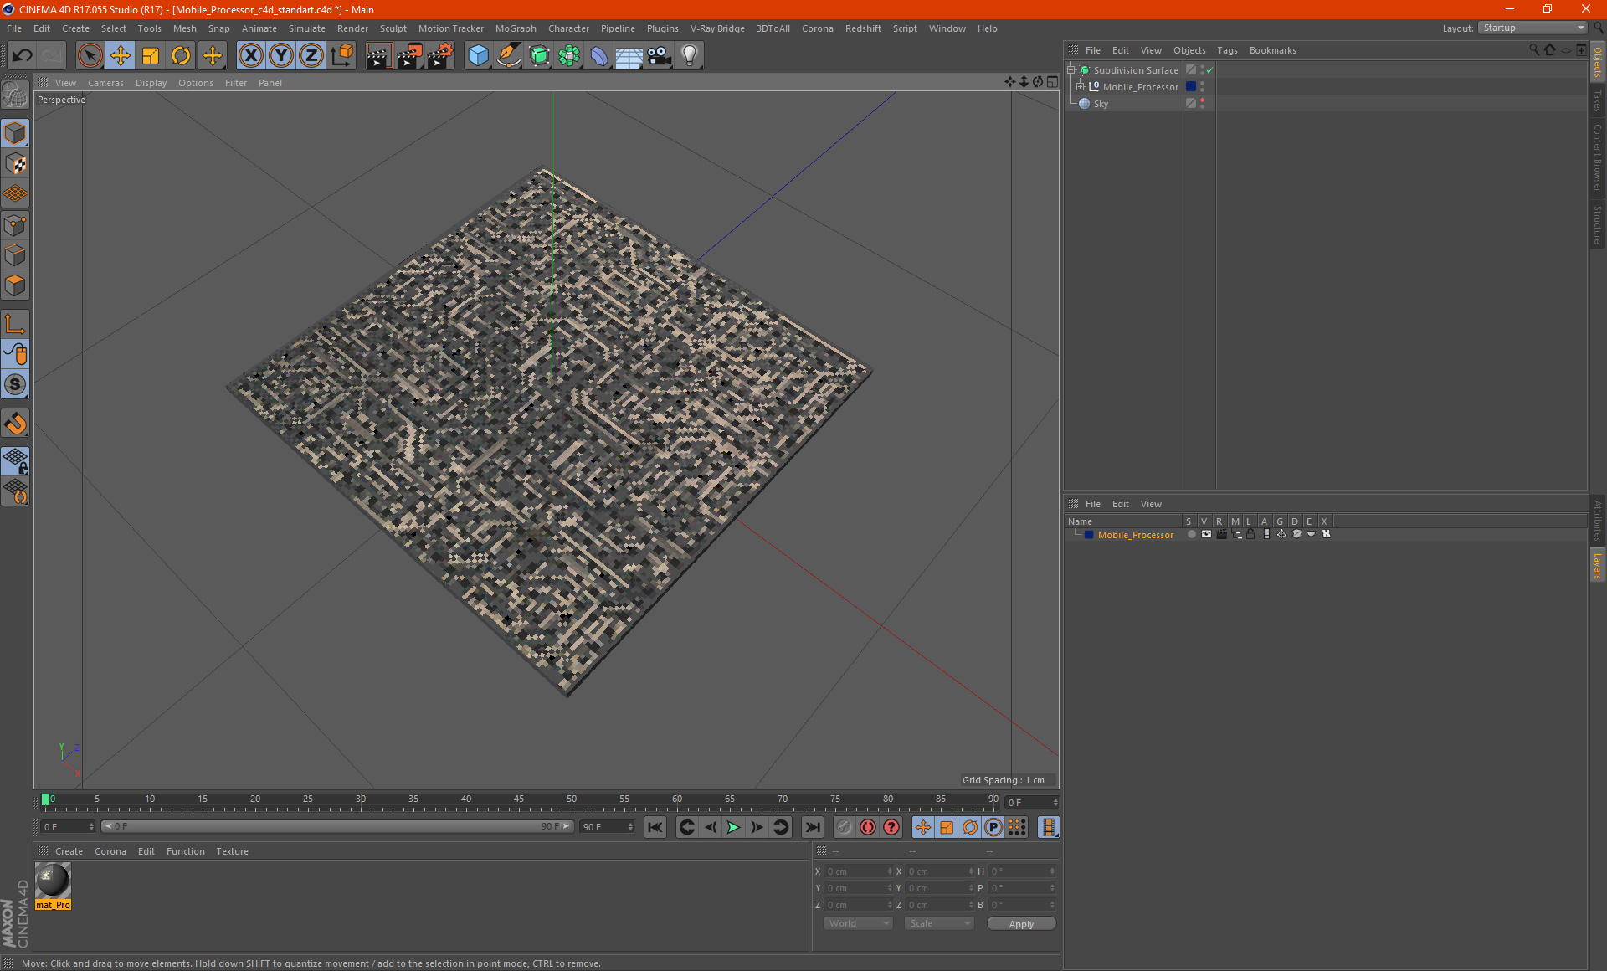Open the MoGraph menu
This screenshot has width=1607, height=971.
pyautogui.click(x=515, y=28)
